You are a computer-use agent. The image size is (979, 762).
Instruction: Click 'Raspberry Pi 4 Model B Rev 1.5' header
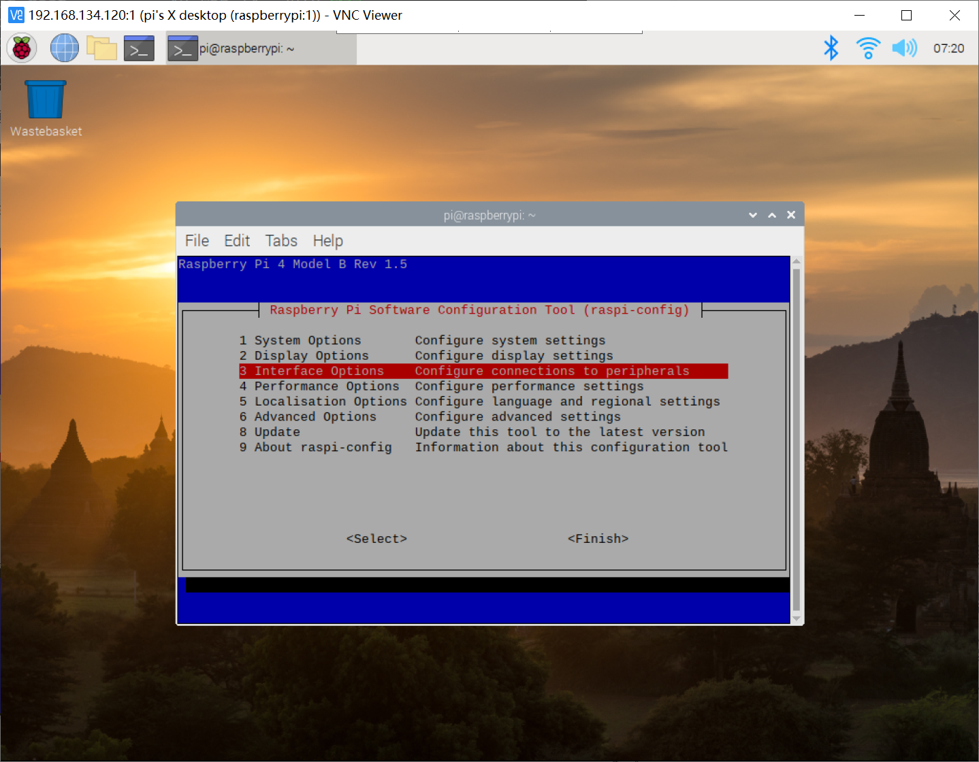(293, 264)
